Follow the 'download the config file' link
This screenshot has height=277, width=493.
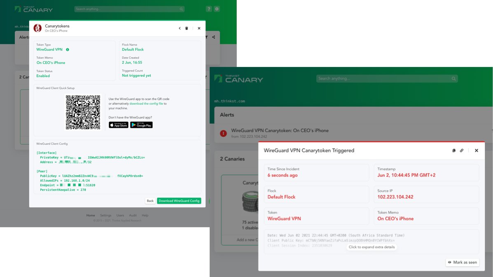pyautogui.click(x=146, y=104)
